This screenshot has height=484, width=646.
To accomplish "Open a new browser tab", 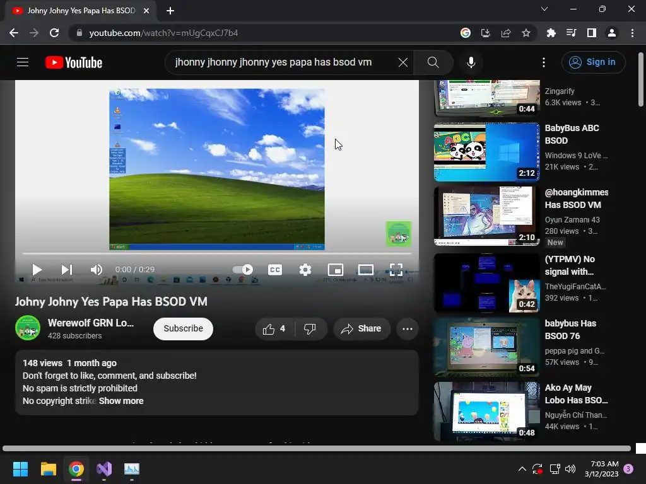I will pyautogui.click(x=170, y=11).
